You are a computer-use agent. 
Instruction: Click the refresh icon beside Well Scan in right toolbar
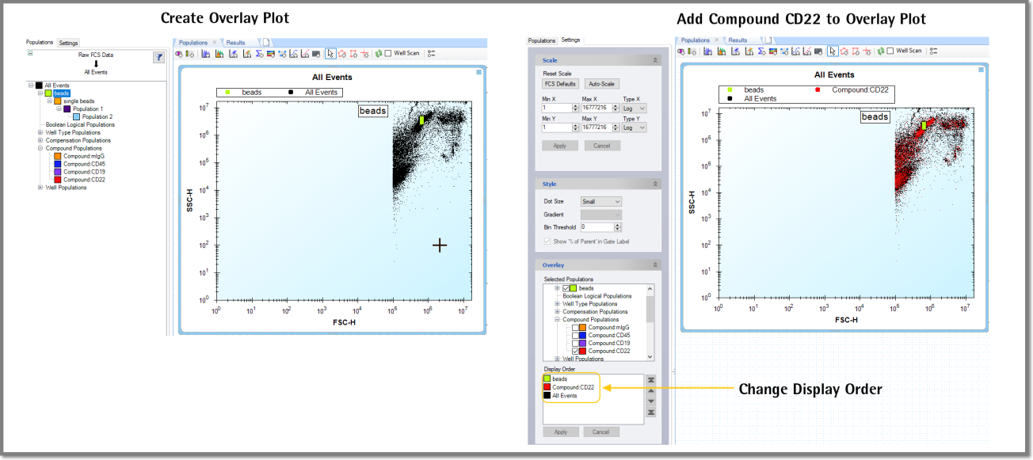click(879, 51)
